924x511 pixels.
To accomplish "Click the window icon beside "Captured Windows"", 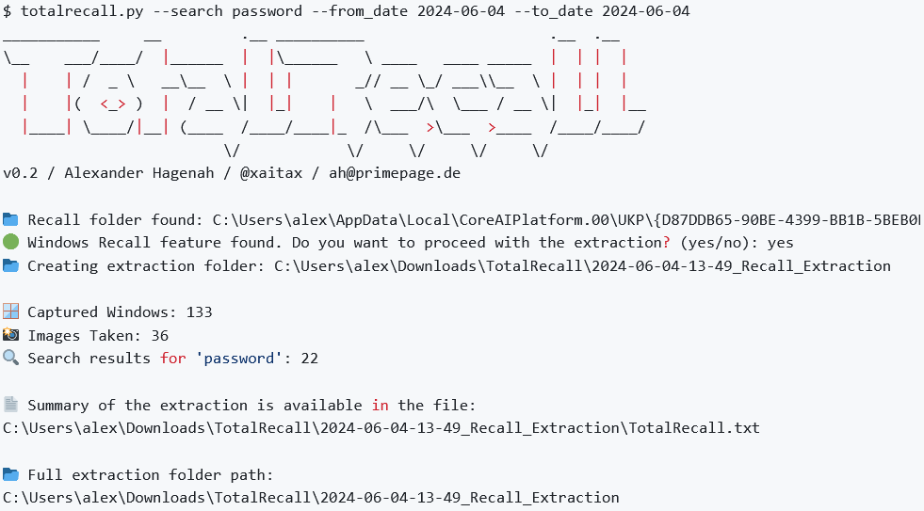I will 10,312.
